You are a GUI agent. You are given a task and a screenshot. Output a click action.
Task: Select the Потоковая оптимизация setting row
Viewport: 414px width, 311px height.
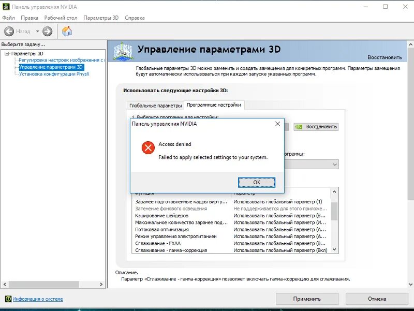[231, 229]
